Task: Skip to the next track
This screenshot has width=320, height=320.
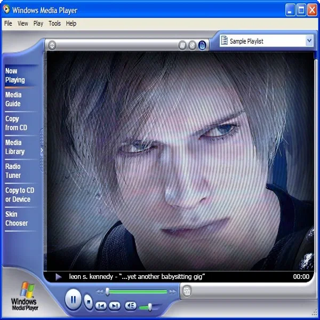Action: click(x=115, y=306)
